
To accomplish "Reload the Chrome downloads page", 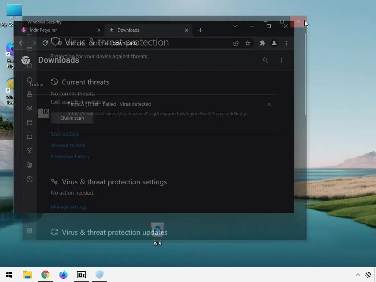I will (x=45, y=43).
